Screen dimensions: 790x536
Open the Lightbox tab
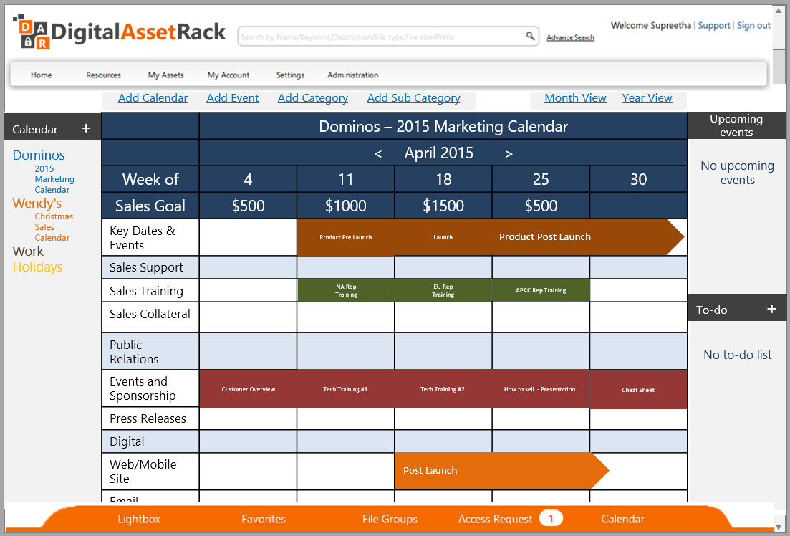[x=138, y=519]
